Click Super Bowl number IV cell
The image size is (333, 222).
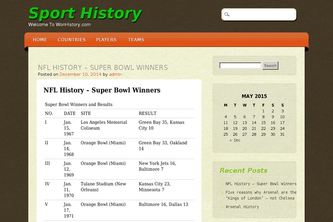click(47, 184)
